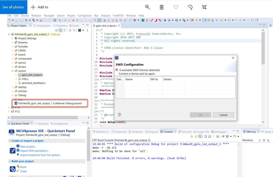Click the green Run button in the toolbar
Image resolution: width=273 pixels, height=177 pixels.
coord(177,20)
